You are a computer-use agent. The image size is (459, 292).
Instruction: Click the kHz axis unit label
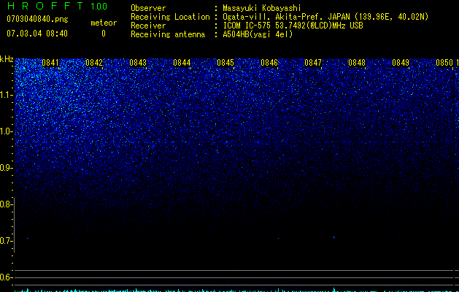7,59
